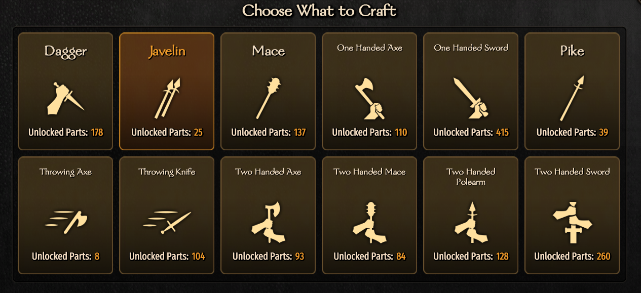Choose the One Handed Axe icon
641x293 pixels.
coord(369,98)
